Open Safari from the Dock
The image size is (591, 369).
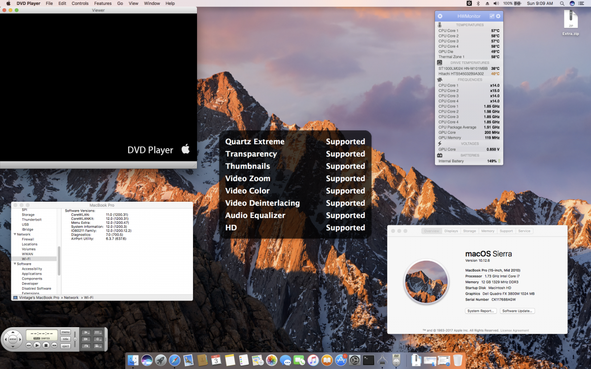[174, 361]
